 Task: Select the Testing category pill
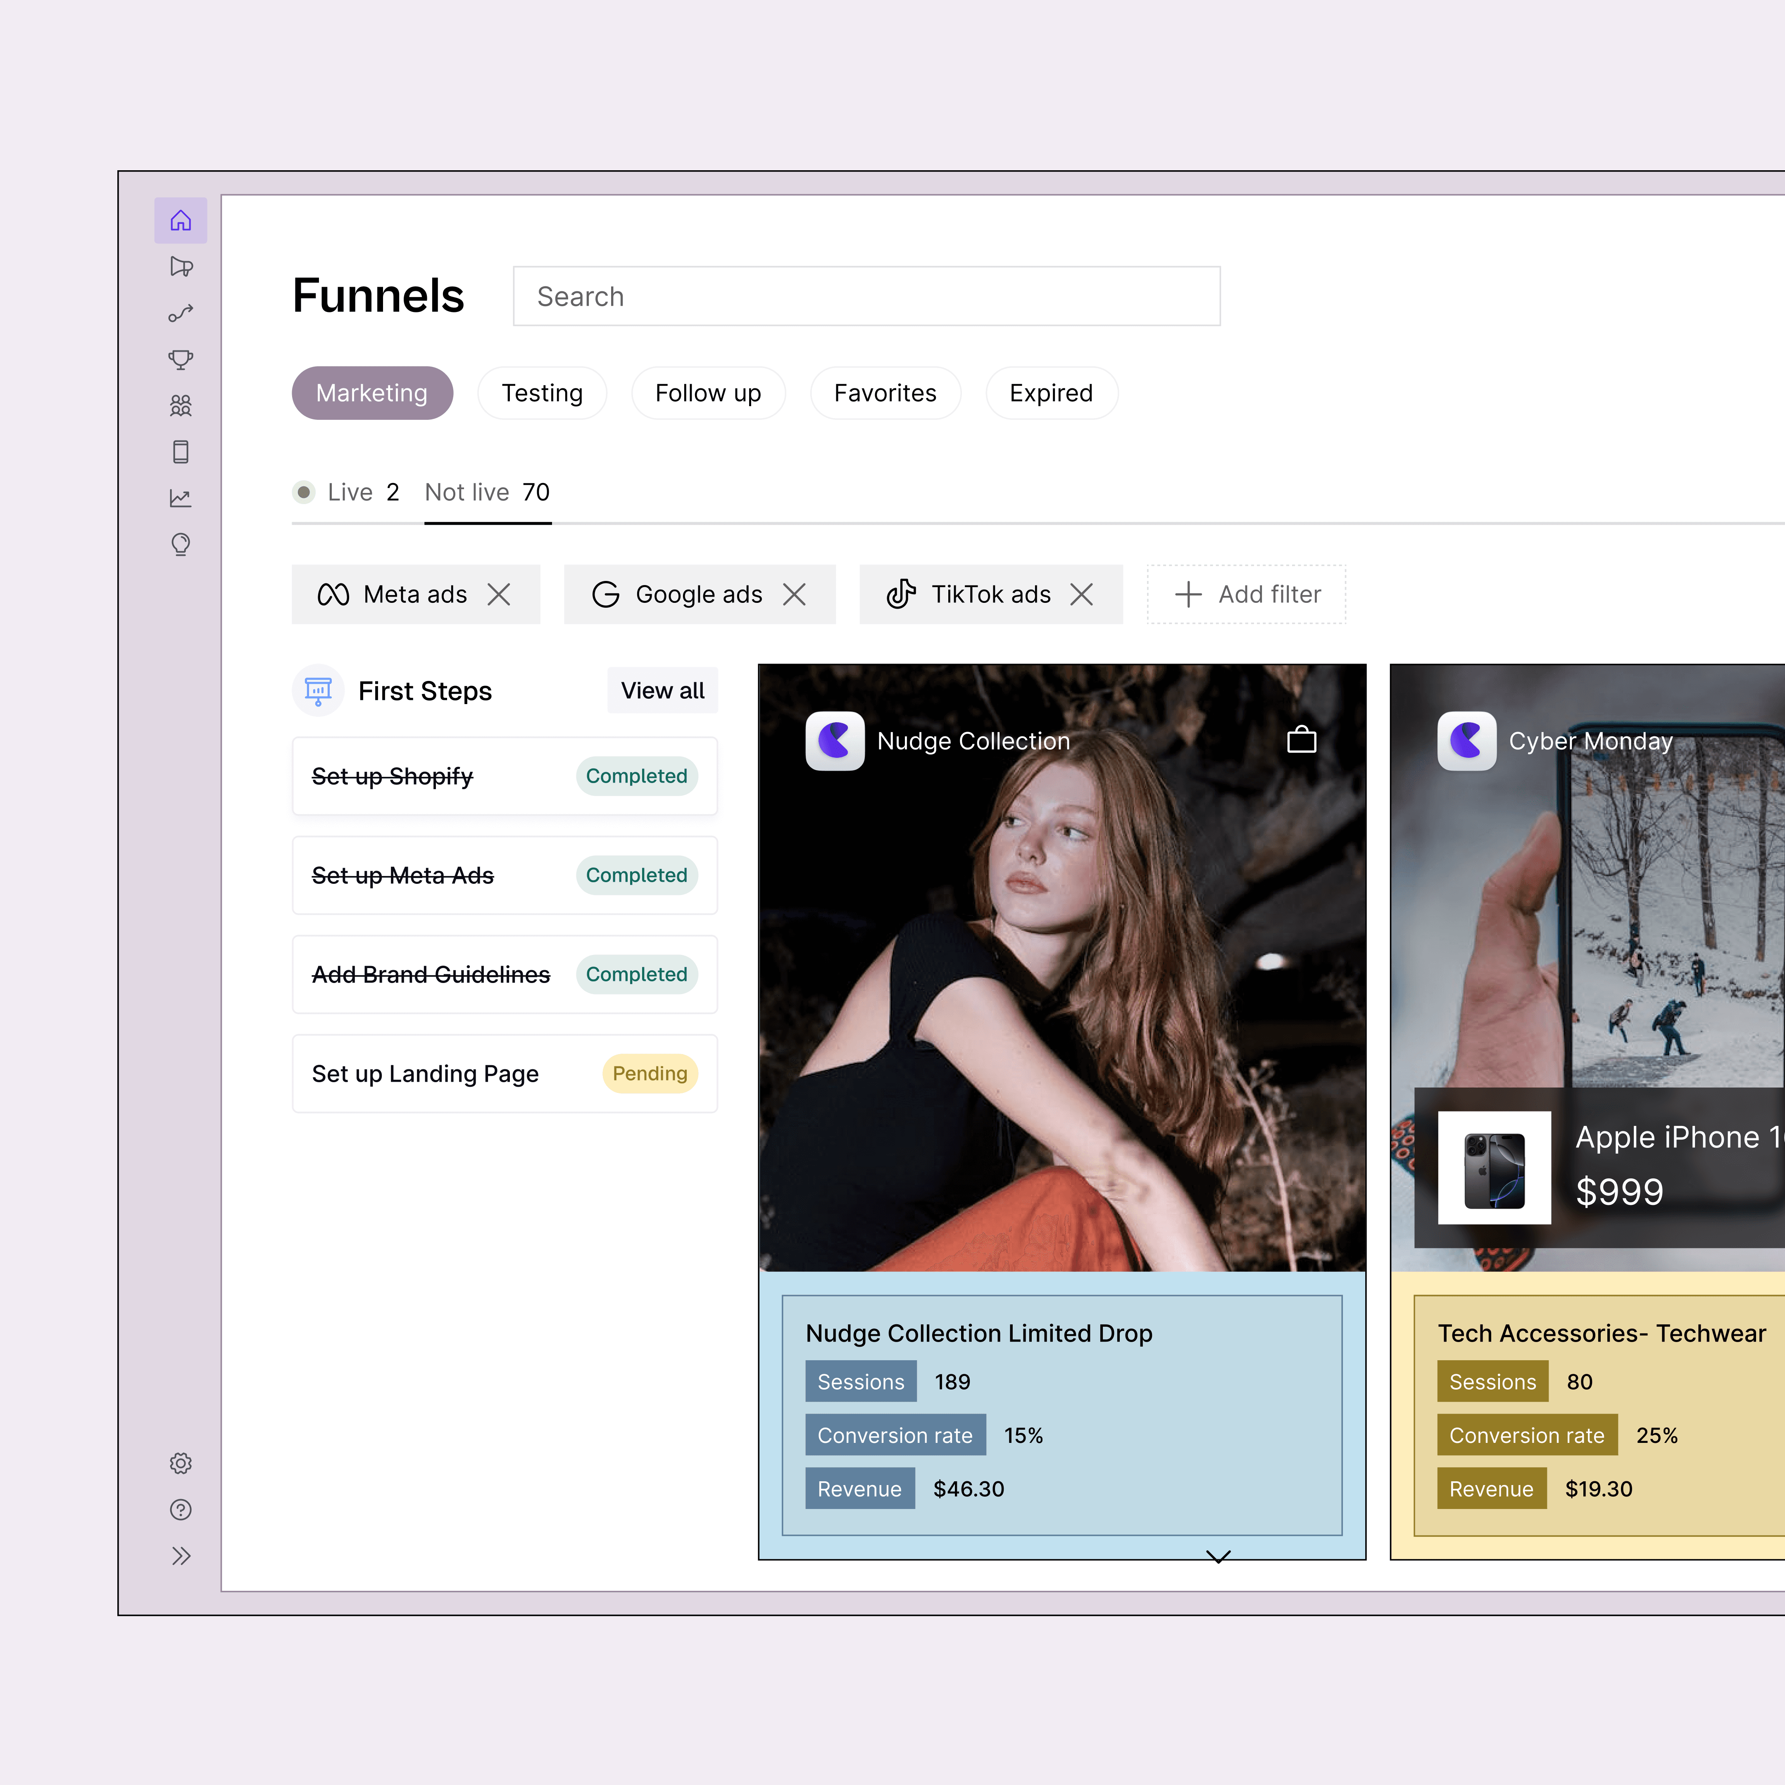(x=543, y=394)
